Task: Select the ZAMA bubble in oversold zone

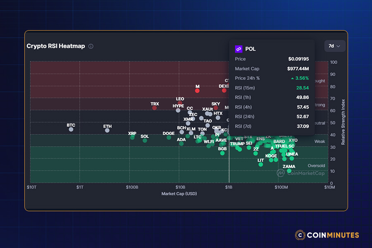Action: pyautogui.click(x=289, y=171)
